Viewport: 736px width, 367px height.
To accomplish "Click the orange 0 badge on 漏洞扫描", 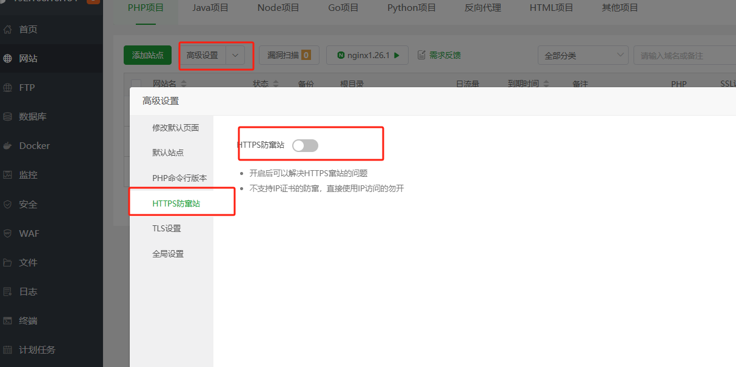I will (x=306, y=55).
